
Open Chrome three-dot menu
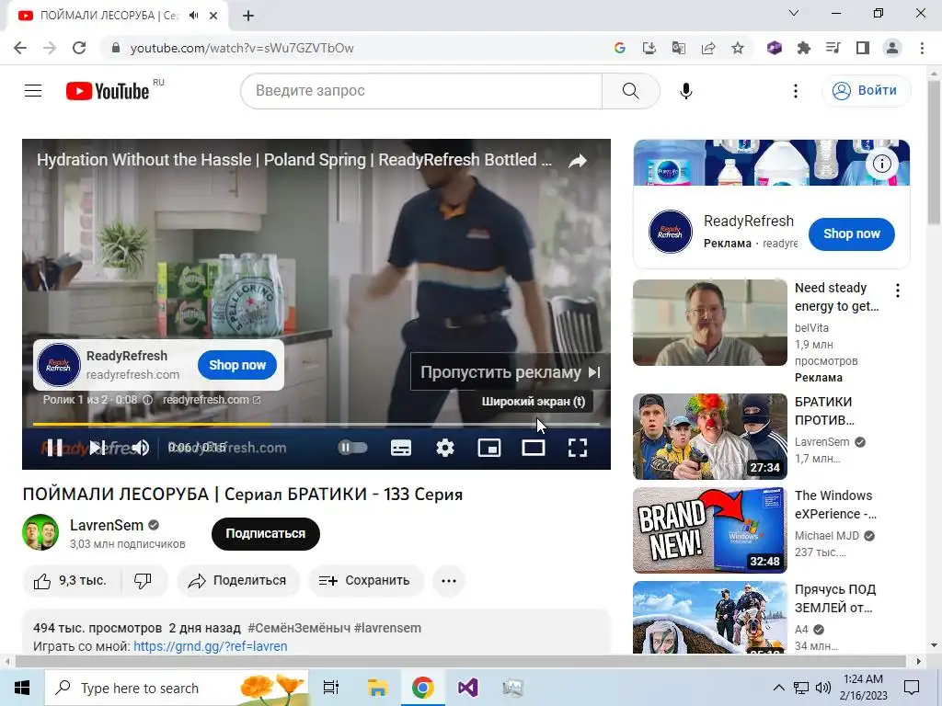pyautogui.click(x=922, y=48)
